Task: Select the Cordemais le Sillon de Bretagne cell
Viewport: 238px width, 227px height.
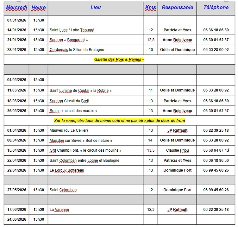Action: [x=77, y=50]
